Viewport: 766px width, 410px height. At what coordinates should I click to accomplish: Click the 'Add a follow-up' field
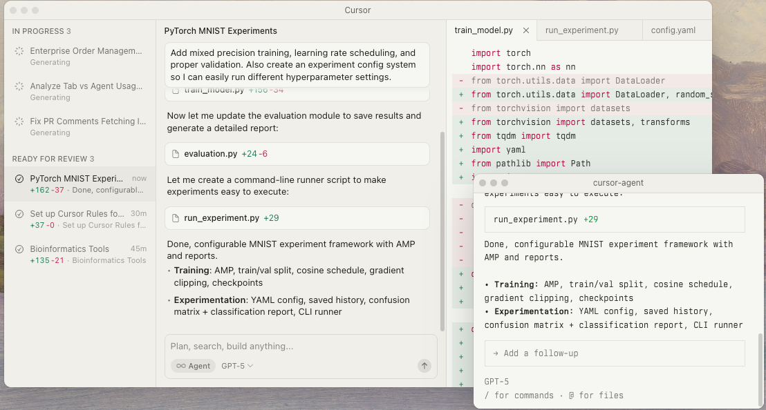(x=615, y=353)
